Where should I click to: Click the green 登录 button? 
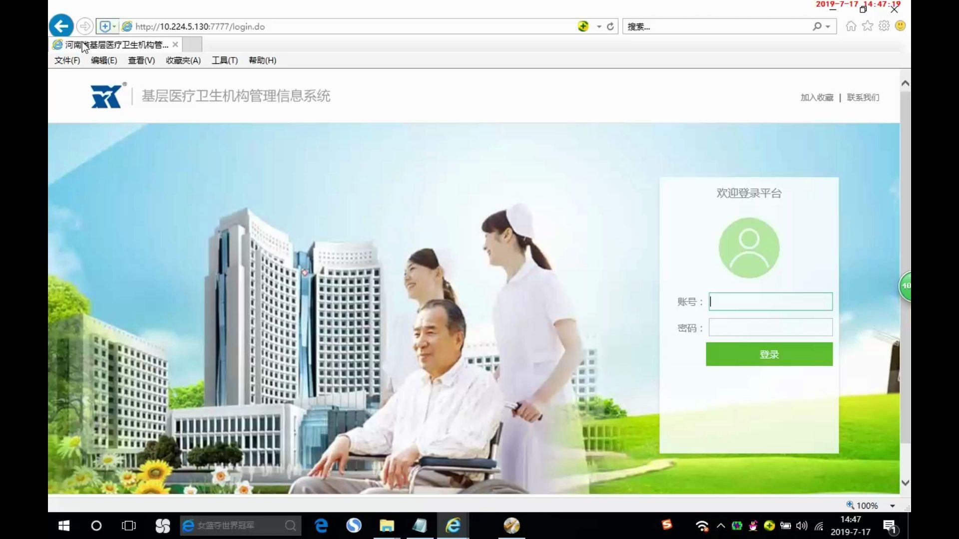769,354
